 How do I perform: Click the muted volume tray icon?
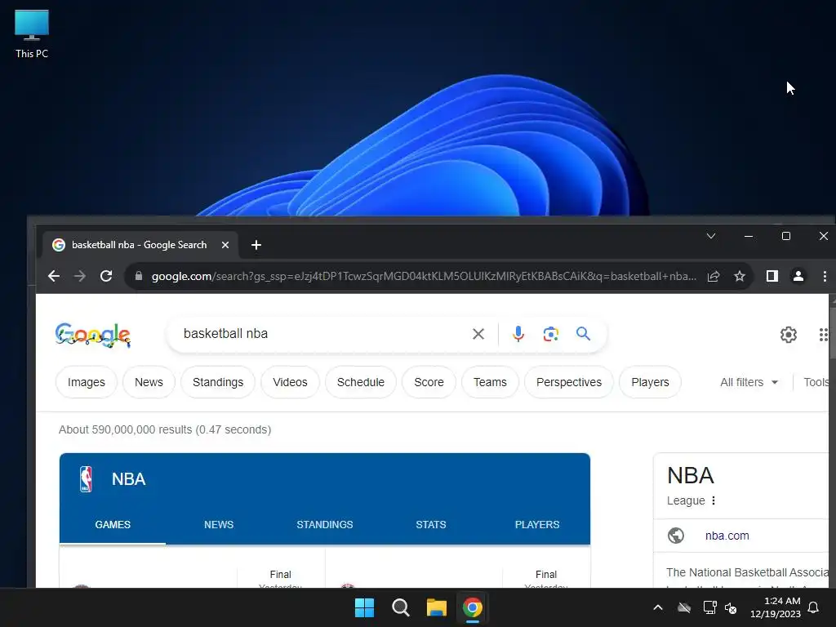pos(731,607)
